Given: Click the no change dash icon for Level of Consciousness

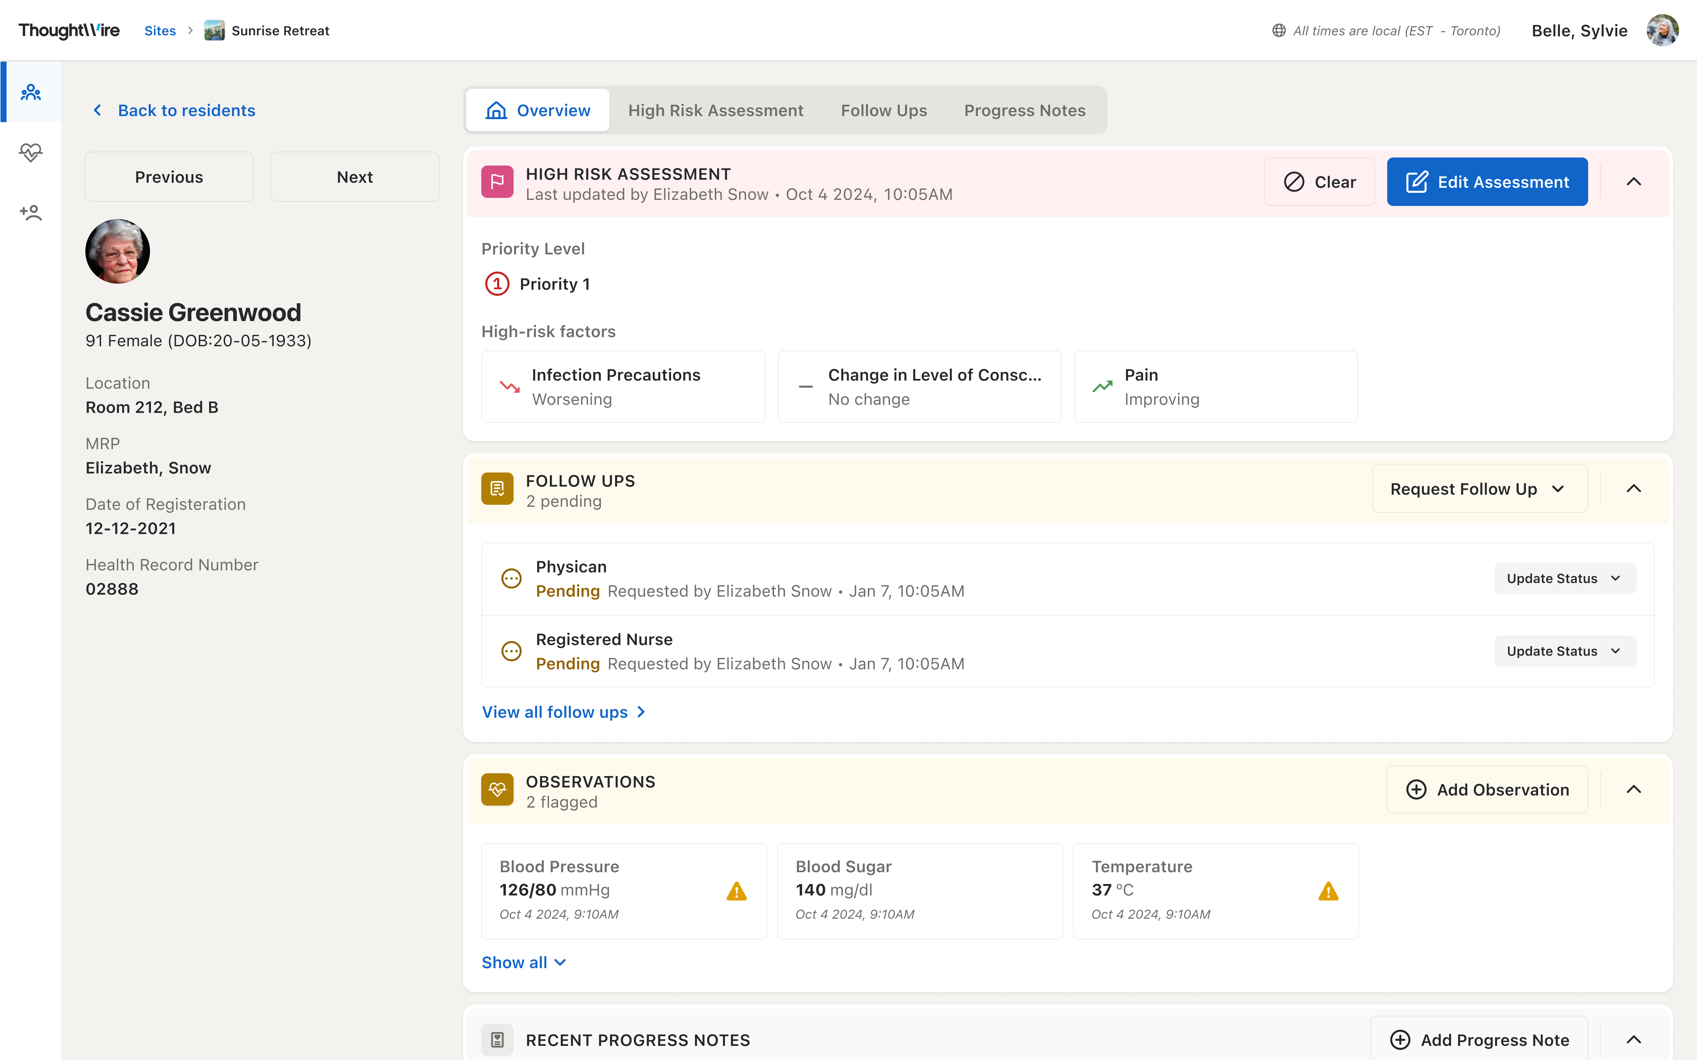Looking at the screenshot, I should click(806, 386).
